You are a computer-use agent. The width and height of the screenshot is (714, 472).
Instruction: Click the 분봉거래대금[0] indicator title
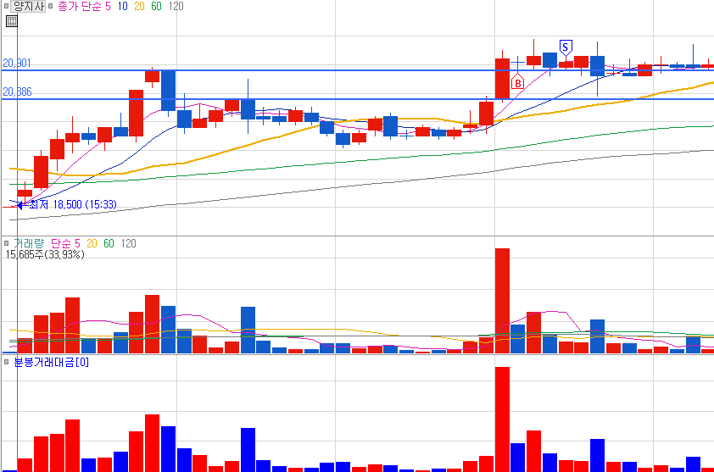(52, 363)
